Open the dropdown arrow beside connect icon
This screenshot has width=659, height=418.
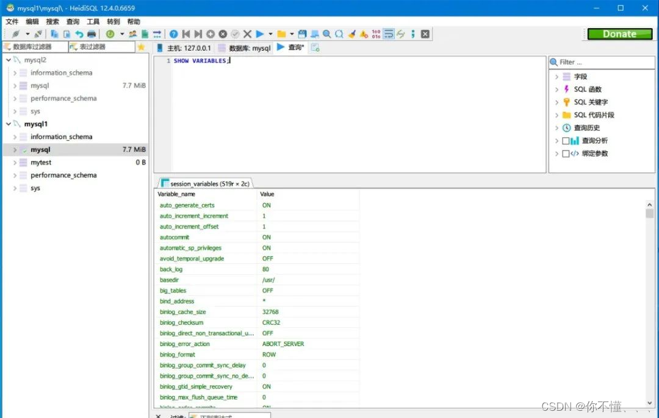pyautogui.click(x=27, y=34)
